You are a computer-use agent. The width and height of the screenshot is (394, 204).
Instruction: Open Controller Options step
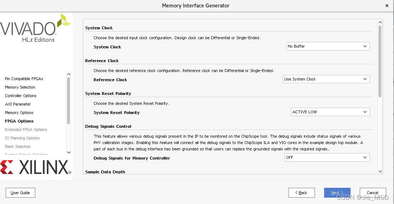click(x=21, y=96)
